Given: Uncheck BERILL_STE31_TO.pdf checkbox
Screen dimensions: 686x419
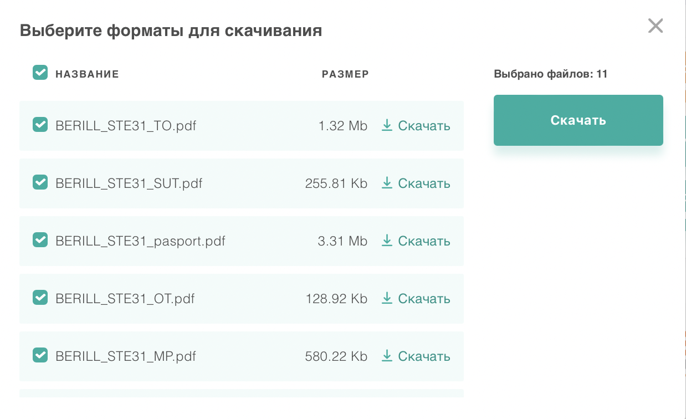Looking at the screenshot, I should 40,125.
